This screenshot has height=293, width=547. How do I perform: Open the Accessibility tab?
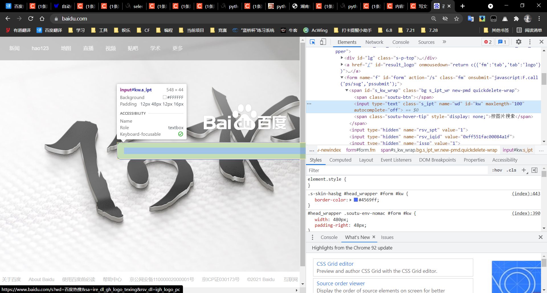[x=505, y=160]
